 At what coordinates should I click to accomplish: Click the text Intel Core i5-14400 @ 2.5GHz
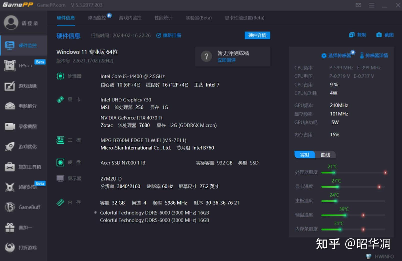133,76
